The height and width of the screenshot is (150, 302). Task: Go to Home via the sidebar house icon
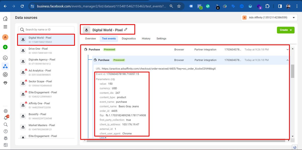(x=6, y=18)
